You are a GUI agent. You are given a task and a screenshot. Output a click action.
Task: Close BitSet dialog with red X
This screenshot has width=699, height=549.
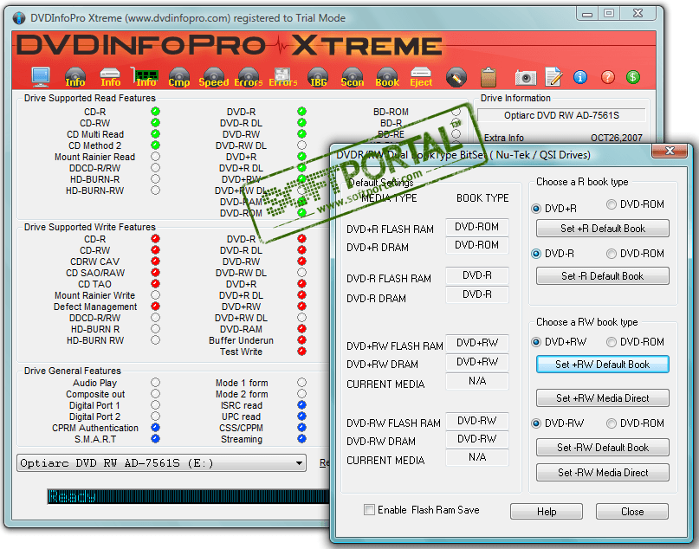(x=670, y=151)
